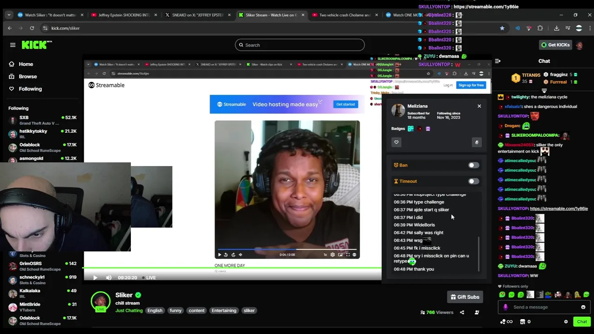Open the emoji picker in chat input
The width and height of the screenshot is (594, 334).
583,307
